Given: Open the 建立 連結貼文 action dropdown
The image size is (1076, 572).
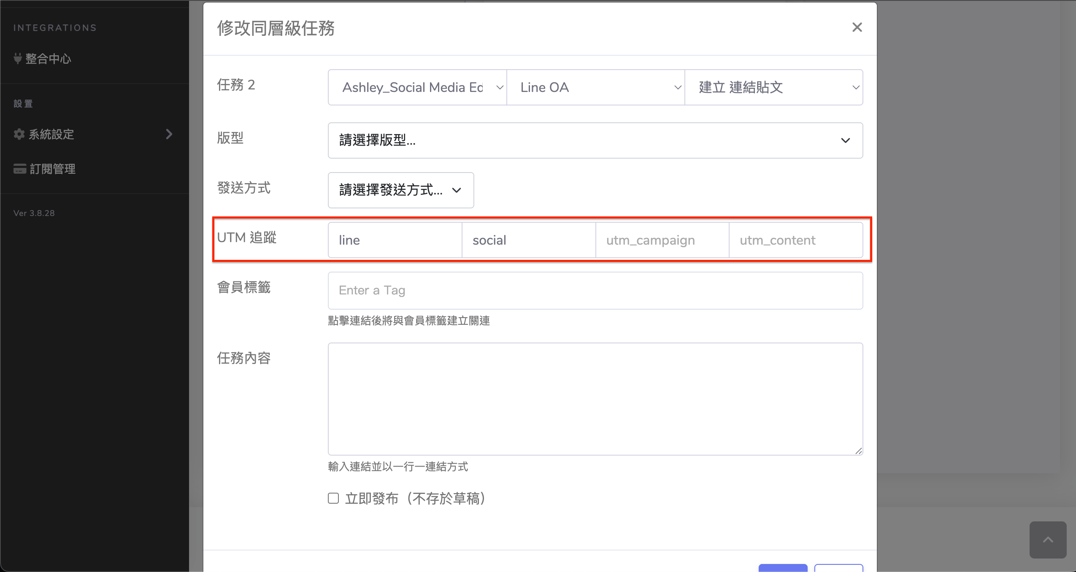Looking at the screenshot, I should [x=773, y=87].
